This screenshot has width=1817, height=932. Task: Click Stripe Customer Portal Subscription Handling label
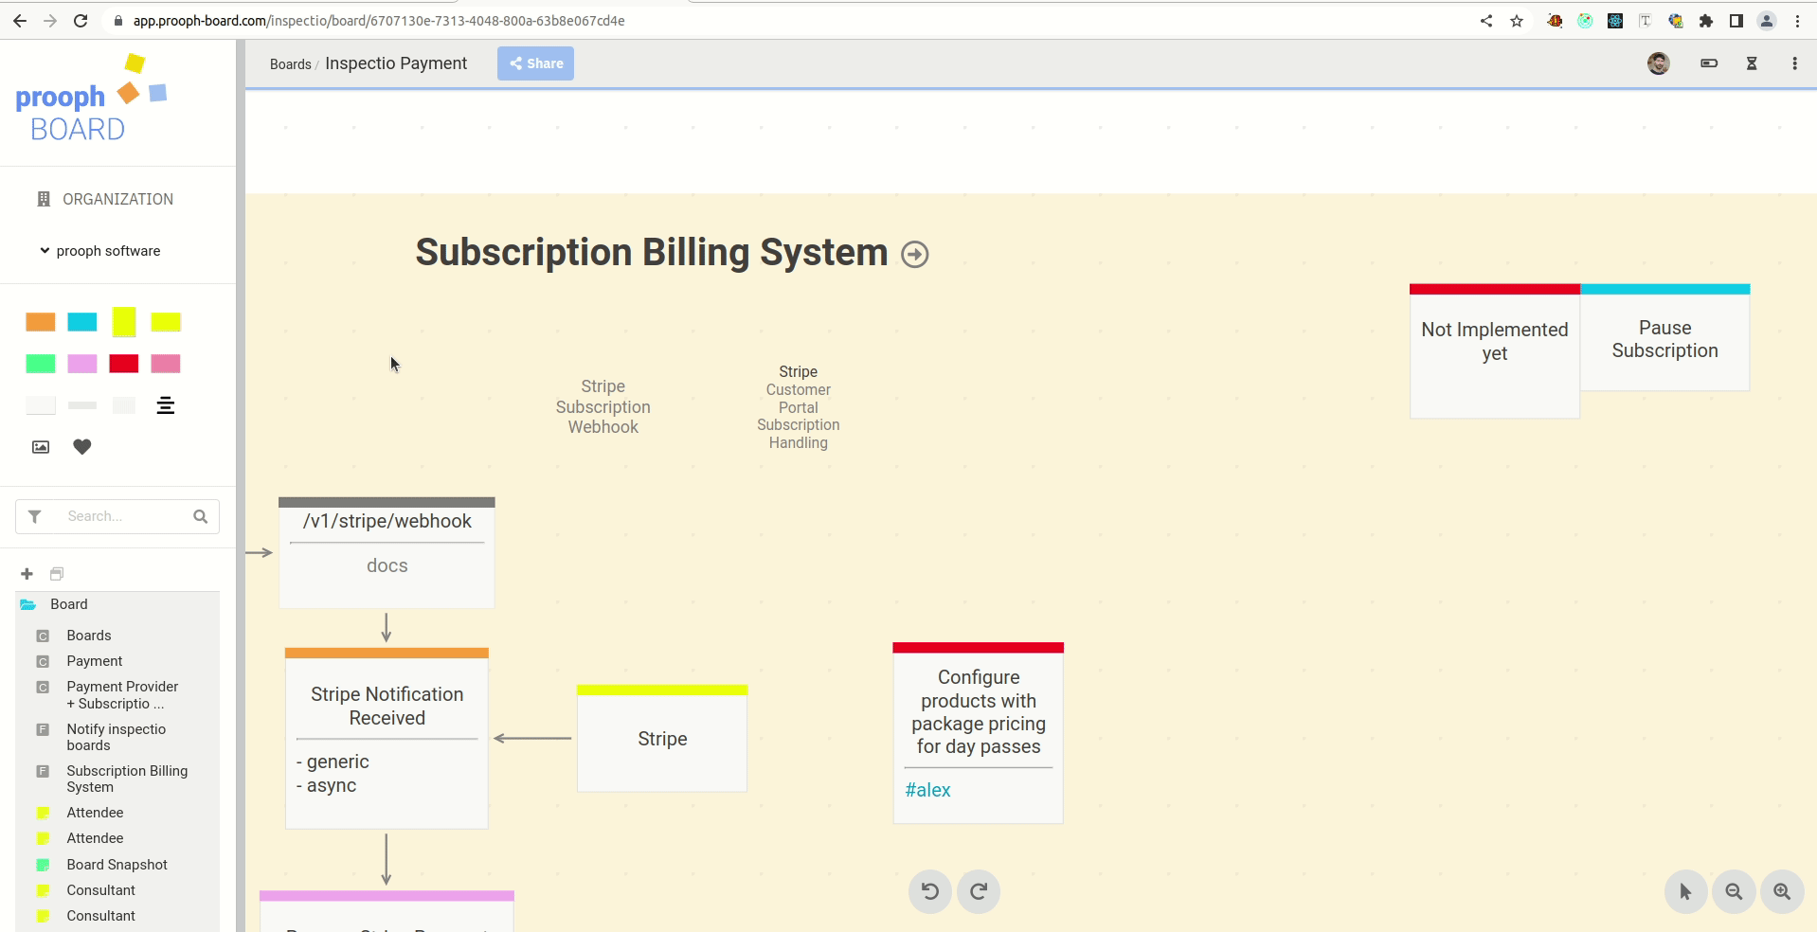[x=799, y=407]
